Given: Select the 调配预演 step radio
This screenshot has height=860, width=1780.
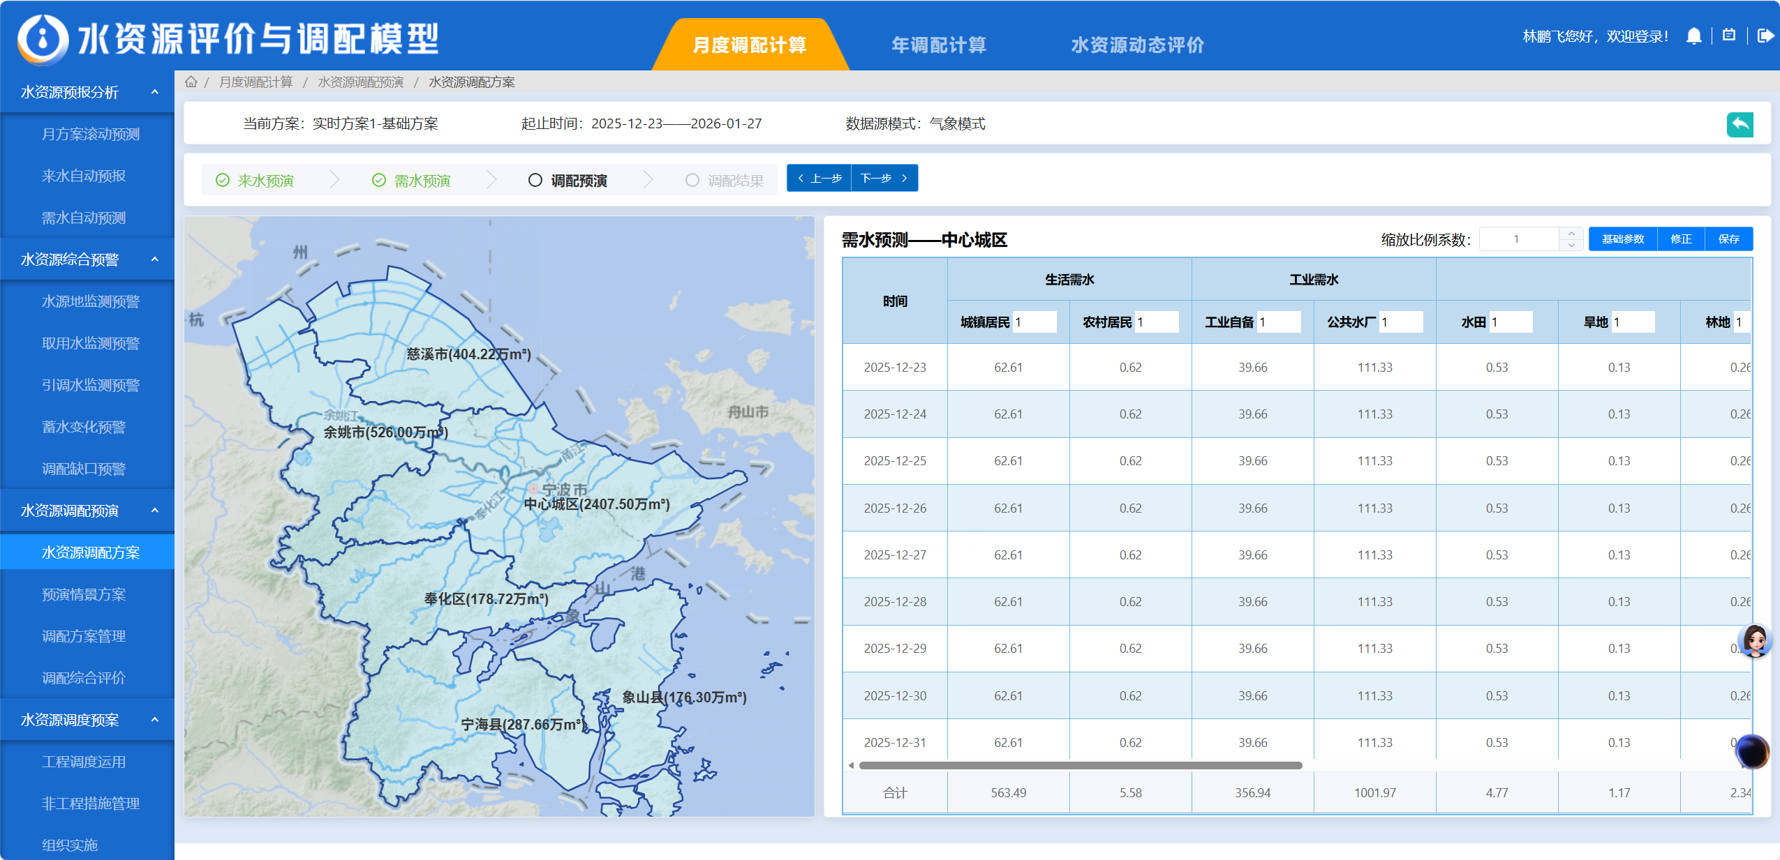Looking at the screenshot, I should tap(535, 181).
